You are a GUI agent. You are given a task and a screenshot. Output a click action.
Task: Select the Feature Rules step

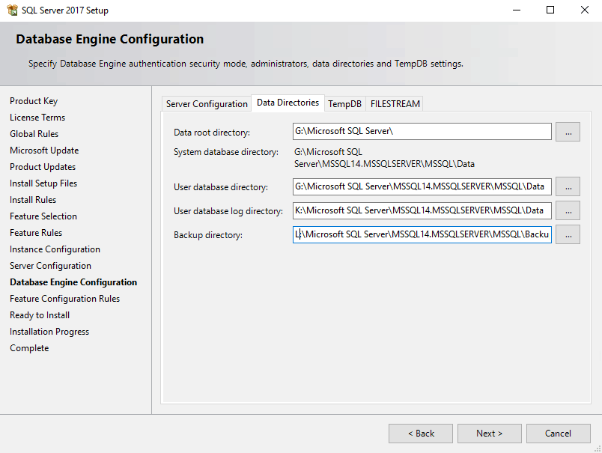[x=36, y=233]
